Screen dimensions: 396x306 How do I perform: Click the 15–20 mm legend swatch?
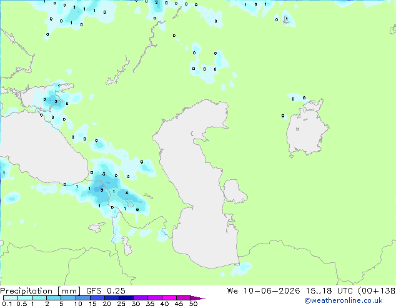click(97, 298)
